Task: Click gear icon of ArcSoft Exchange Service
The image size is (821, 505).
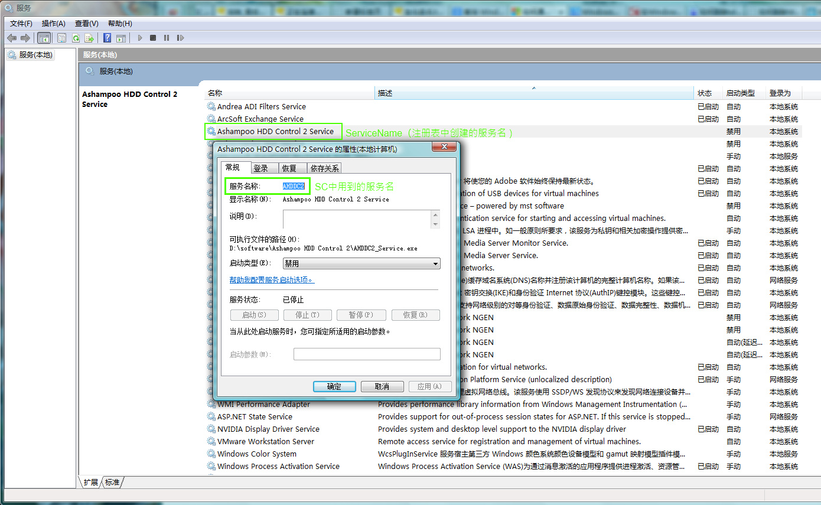Action: click(211, 119)
